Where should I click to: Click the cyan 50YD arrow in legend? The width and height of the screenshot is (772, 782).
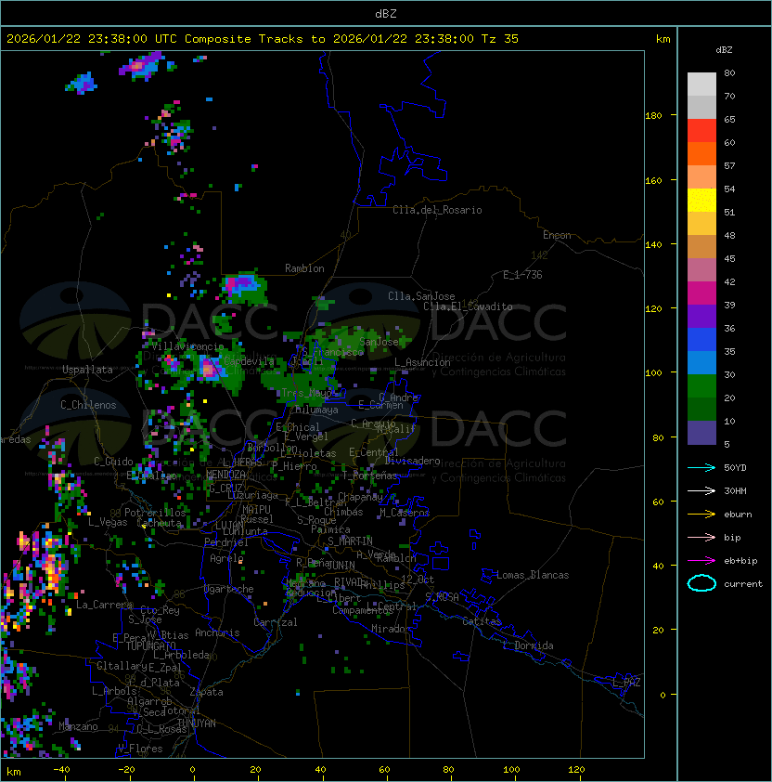[x=701, y=468]
